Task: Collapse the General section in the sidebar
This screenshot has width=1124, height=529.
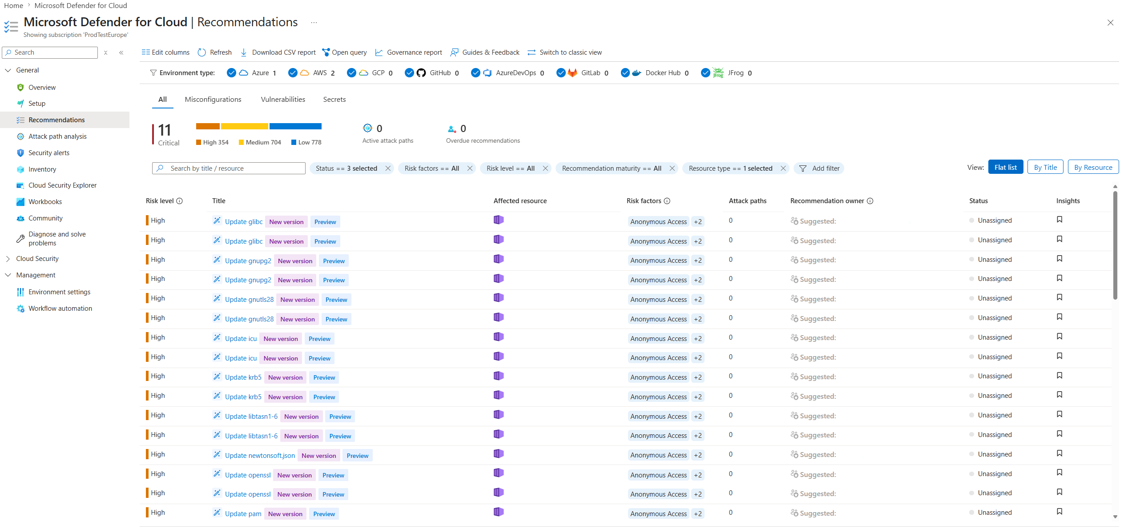Action: click(8, 70)
